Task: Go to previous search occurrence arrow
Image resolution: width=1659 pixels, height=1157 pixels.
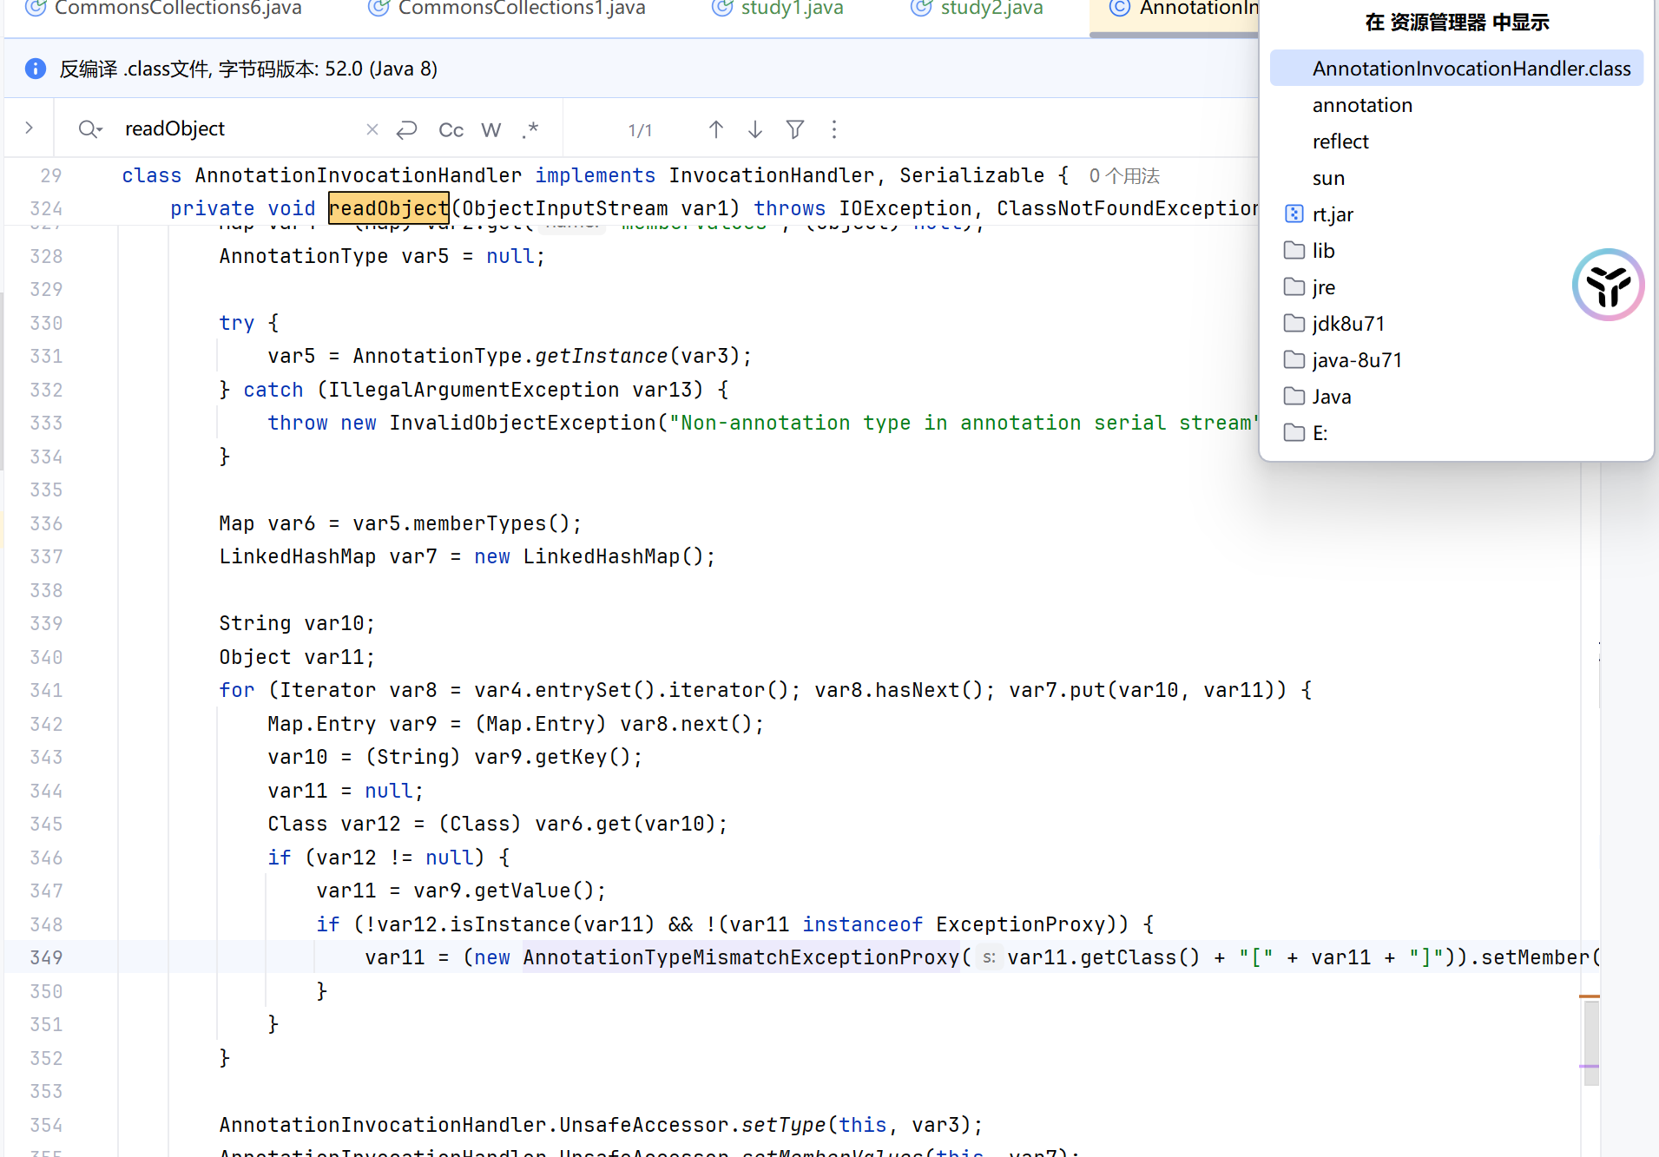Action: click(716, 129)
